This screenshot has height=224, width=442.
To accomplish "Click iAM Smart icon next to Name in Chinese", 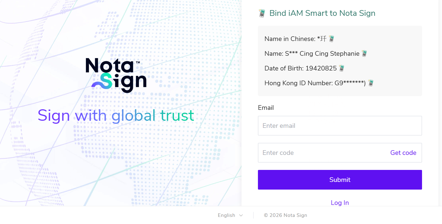I will (331, 39).
